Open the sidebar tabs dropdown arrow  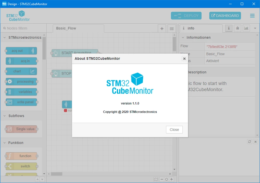pyautogui.click(x=255, y=28)
